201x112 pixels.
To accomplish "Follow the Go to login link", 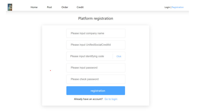I will point(111,99).
